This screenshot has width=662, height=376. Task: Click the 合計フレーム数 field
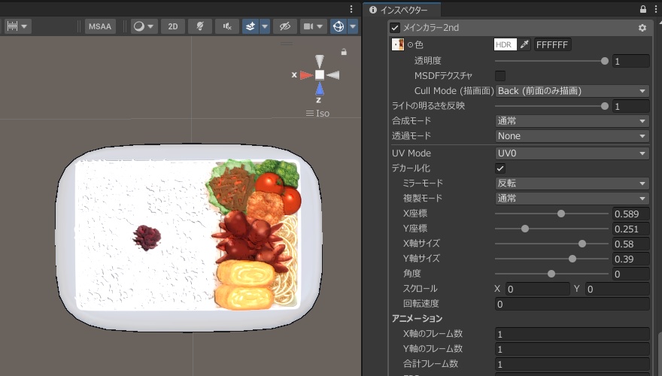pyautogui.click(x=572, y=364)
